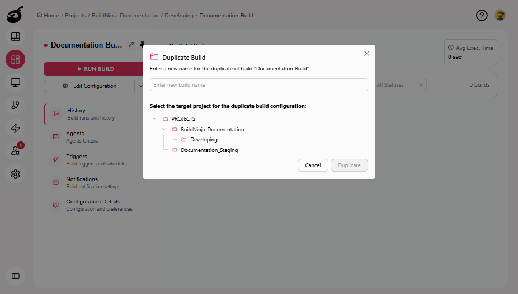This screenshot has height=294, width=518.
Task: Click the PROJECTS folder icon
Action: tap(165, 119)
